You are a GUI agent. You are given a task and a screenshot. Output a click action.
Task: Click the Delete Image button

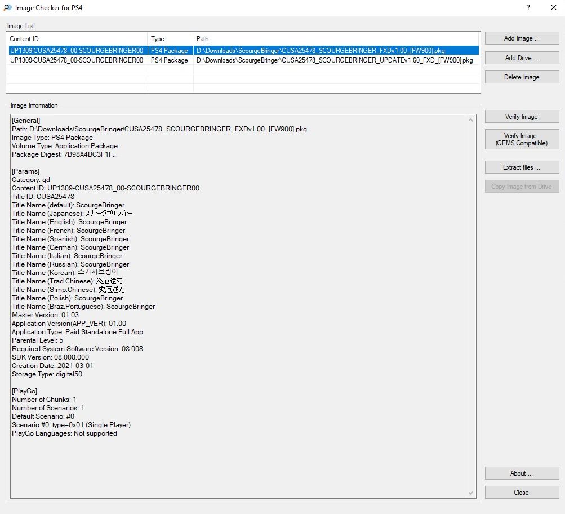click(522, 77)
